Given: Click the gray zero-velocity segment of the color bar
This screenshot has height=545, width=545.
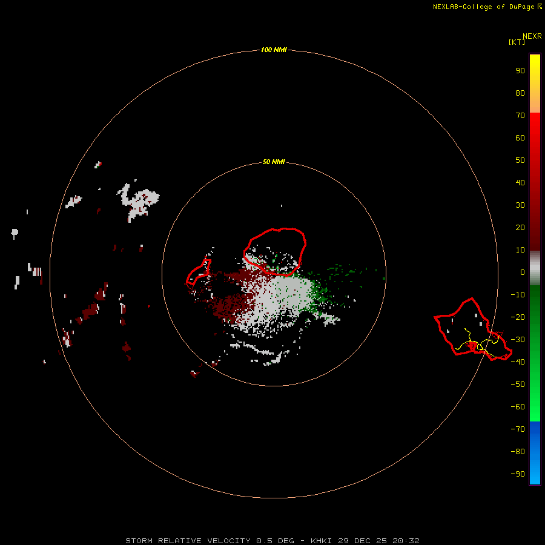Looking at the screenshot, I should tap(535, 268).
